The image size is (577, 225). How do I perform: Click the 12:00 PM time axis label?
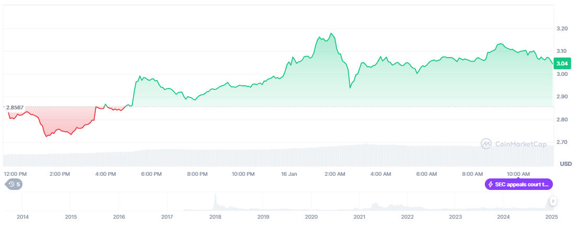click(16, 174)
